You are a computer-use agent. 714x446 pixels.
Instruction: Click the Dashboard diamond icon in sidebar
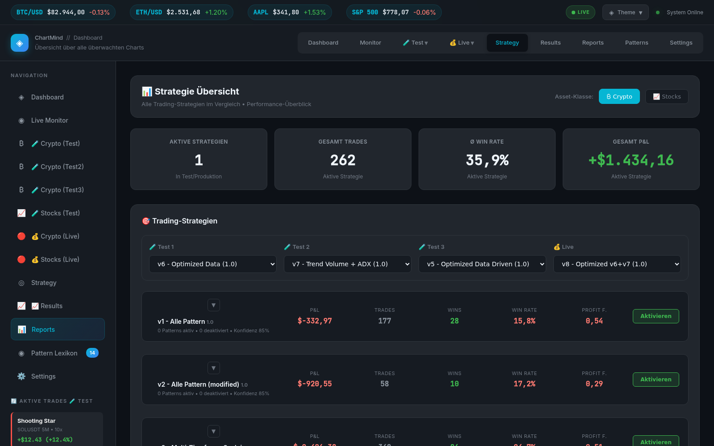[x=21, y=97]
